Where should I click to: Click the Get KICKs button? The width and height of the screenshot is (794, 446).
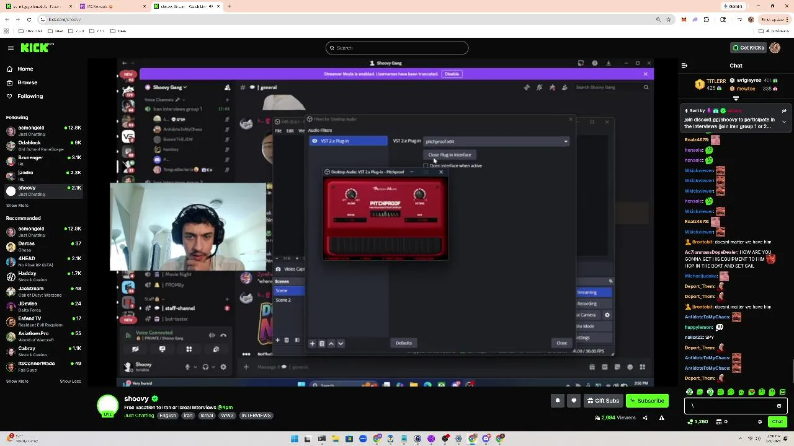[748, 48]
